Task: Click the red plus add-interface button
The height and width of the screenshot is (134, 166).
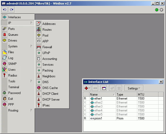Action: [x=87, y=88]
